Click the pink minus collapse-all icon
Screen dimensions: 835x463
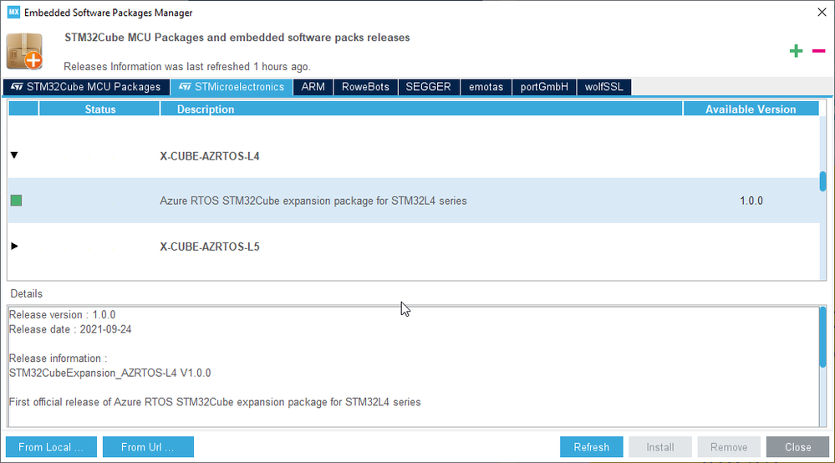tap(818, 51)
